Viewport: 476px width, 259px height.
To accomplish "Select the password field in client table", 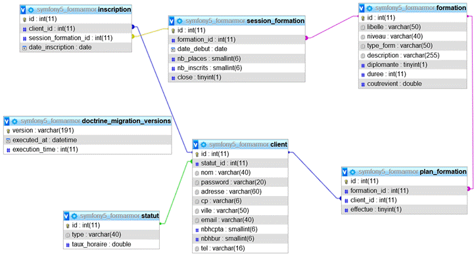I will (240, 182).
